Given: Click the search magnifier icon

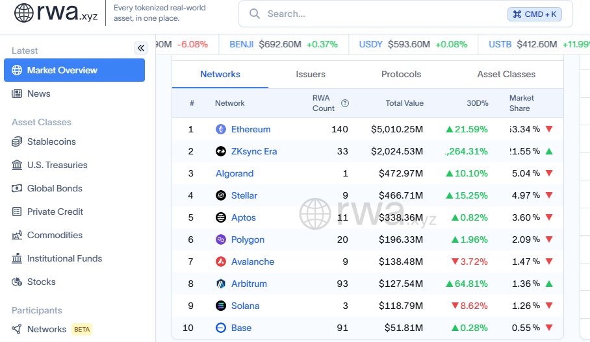Looking at the screenshot, I should [x=255, y=14].
